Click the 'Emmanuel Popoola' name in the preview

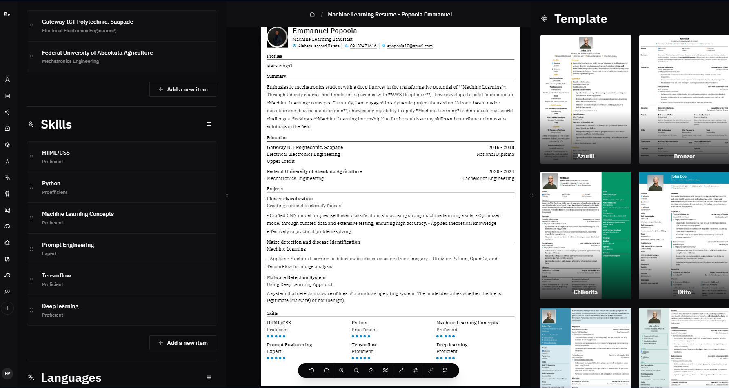click(x=324, y=31)
